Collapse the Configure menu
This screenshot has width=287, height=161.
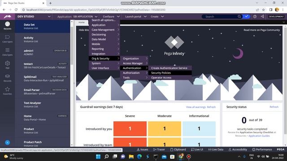[111, 17]
